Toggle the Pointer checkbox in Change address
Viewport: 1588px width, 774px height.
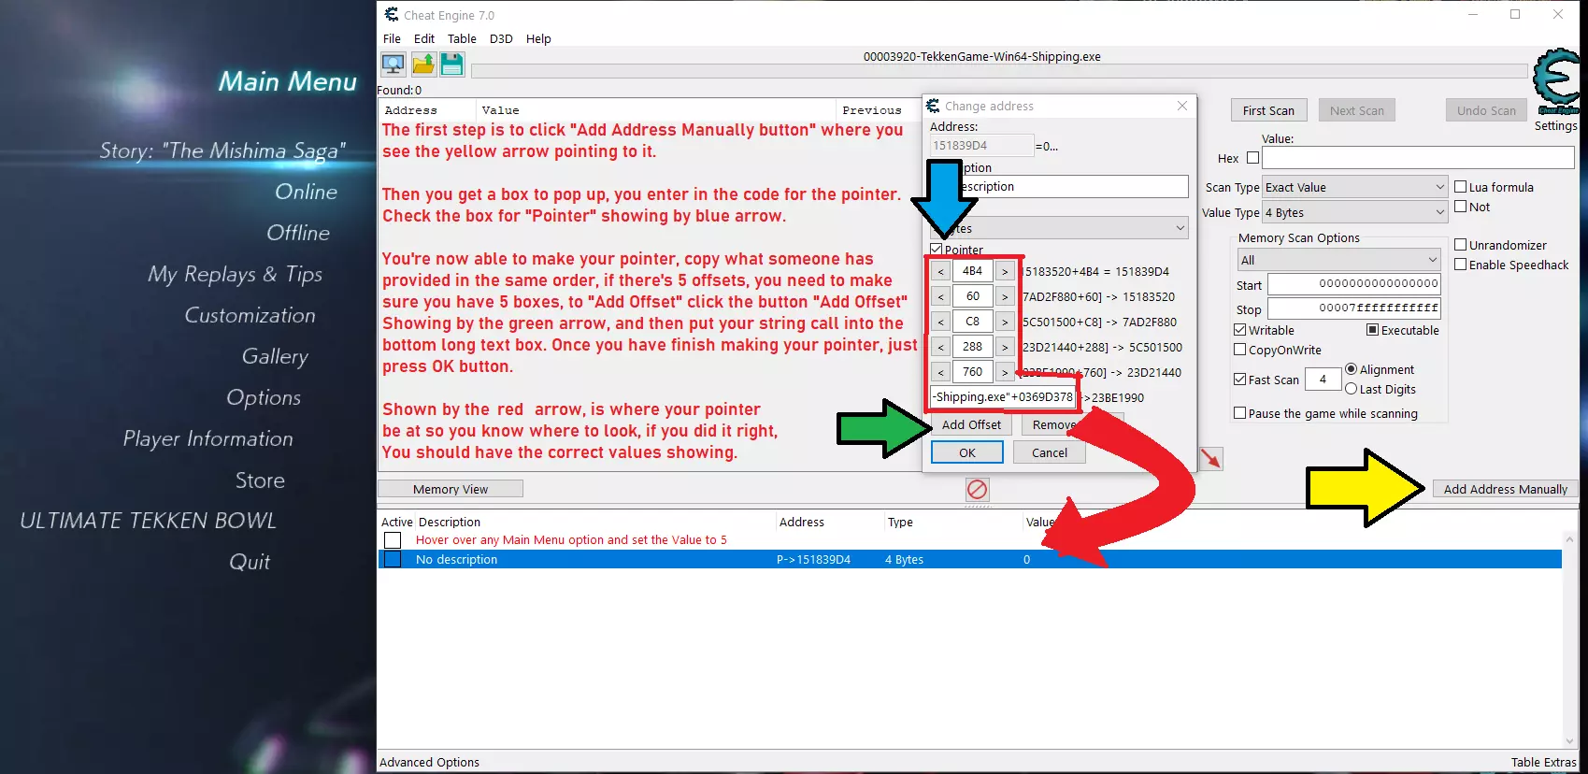point(937,250)
